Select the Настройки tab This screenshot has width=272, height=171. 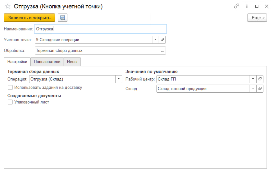(x=17, y=62)
